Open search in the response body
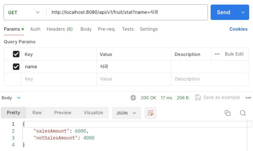This screenshot has height=151, width=253. pyautogui.click(x=243, y=113)
